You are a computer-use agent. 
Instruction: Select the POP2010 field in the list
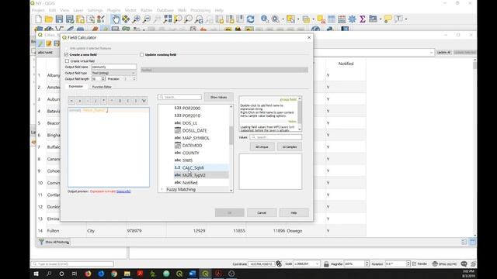click(x=191, y=115)
